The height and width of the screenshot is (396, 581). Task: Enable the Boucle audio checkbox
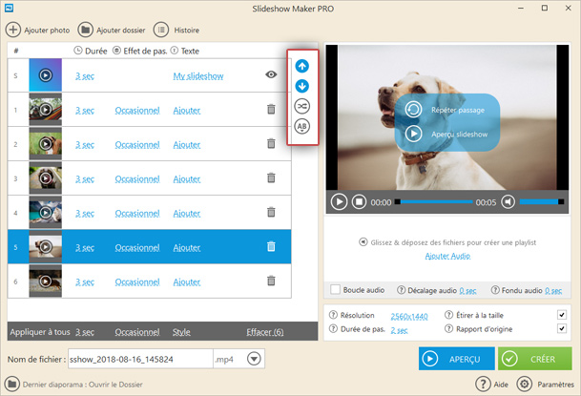(x=335, y=290)
